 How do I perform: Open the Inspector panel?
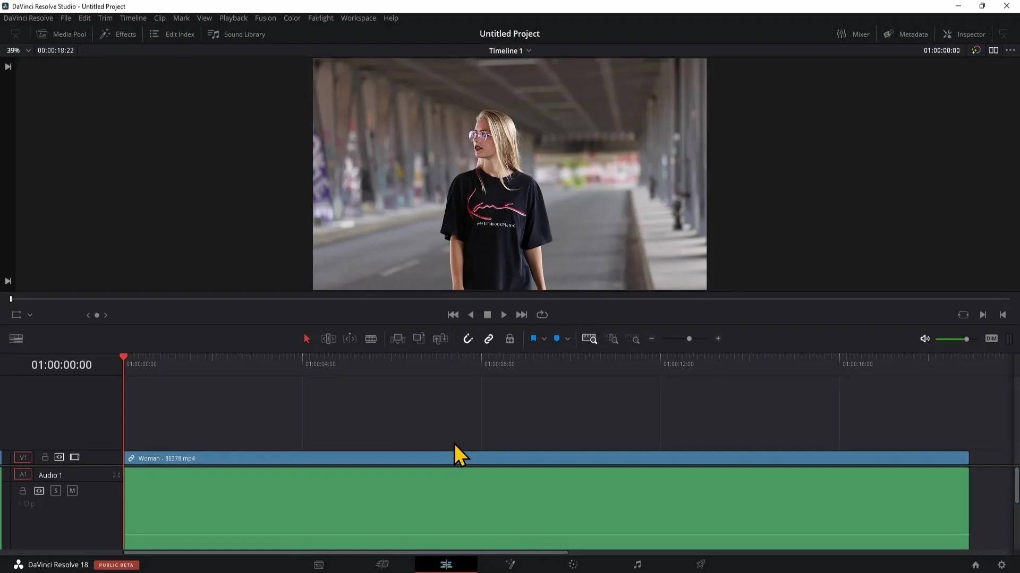(964, 34)
